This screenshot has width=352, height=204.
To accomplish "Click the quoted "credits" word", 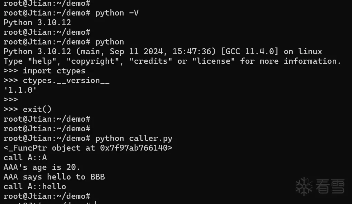I will (x=151, y=61).
